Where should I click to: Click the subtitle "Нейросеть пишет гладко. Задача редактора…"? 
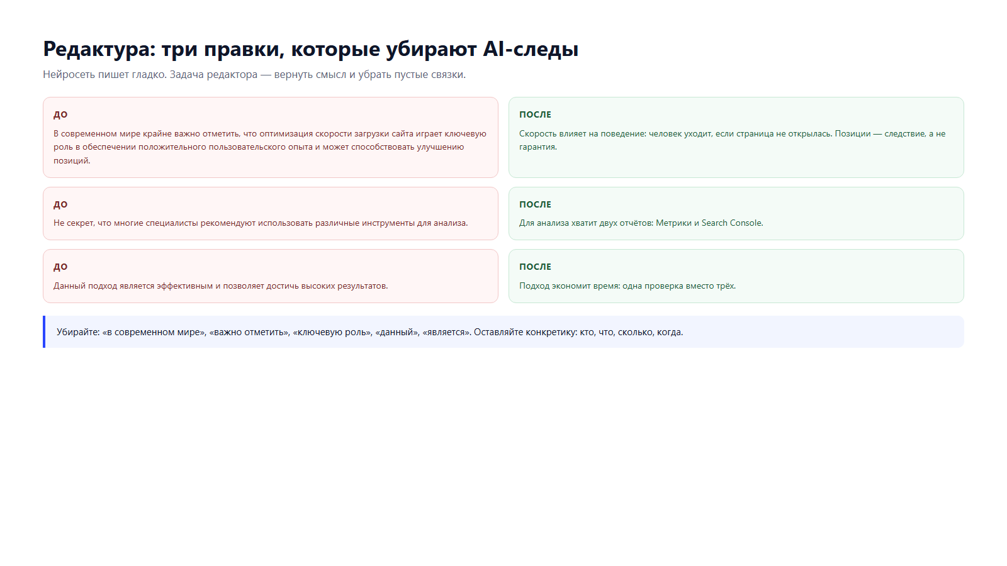tap(254, 74)
